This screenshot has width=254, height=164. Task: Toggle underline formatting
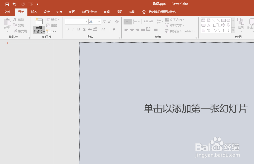tap(78, 29)
